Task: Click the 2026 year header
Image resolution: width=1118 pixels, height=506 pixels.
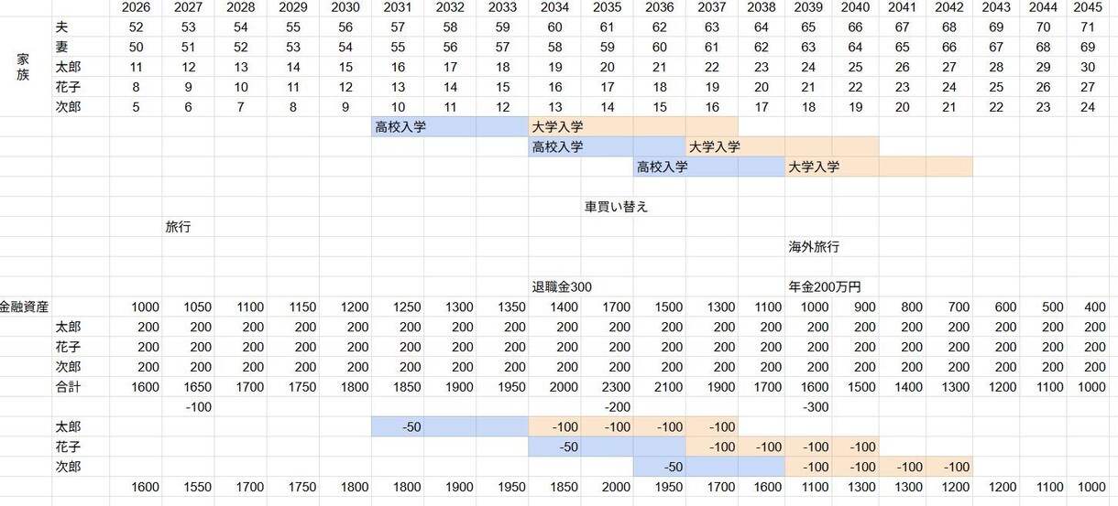Action: click(x=137, y=7)
